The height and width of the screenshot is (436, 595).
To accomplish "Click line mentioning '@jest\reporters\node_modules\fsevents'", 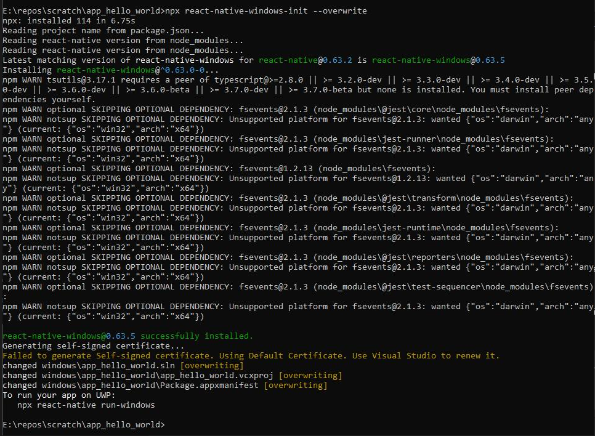I will 288,257.
